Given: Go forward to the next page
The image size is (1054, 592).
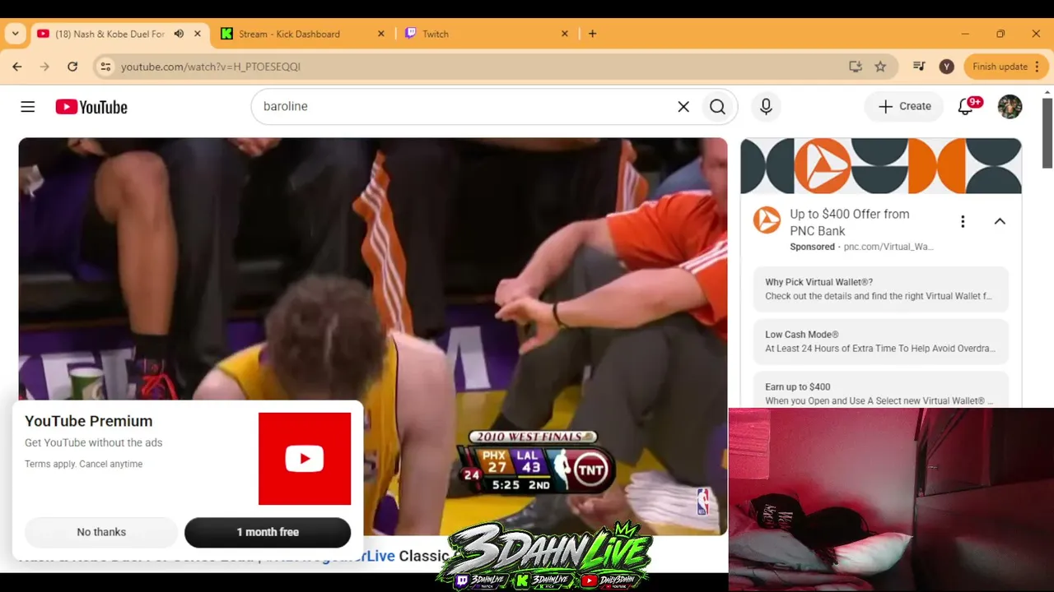Looking at the screenshot, I should [x=44, y=67].
